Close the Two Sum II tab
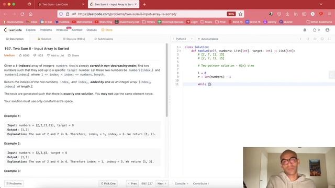Screen dimensions: 335x188 pyautogui.click(x=136, y=4)
